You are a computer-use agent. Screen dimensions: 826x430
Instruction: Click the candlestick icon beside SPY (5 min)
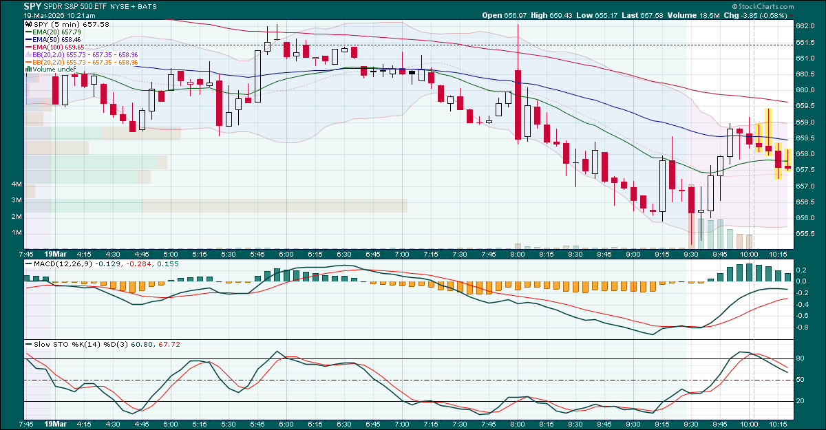click(x=28, y=24)
